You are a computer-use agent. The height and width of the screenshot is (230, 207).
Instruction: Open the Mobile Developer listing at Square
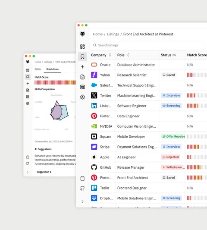tap(131, 136)
